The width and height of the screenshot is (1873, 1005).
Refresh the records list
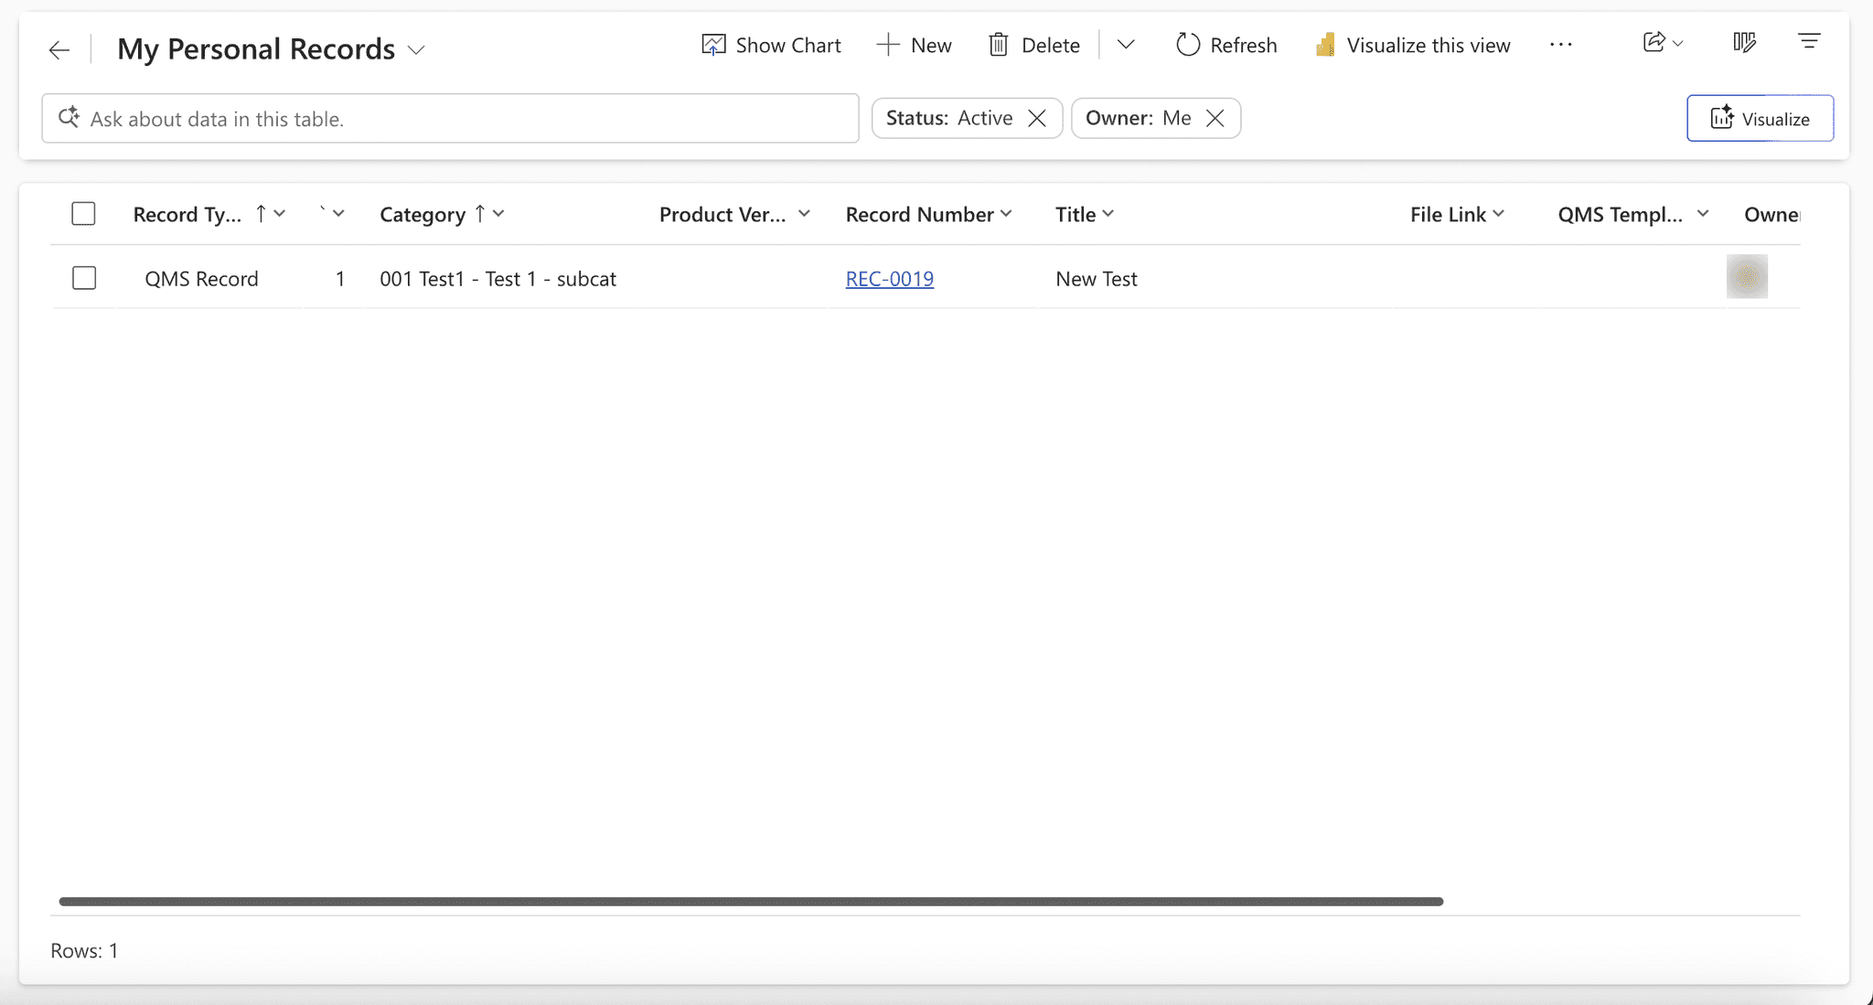tap(1226, 45)
